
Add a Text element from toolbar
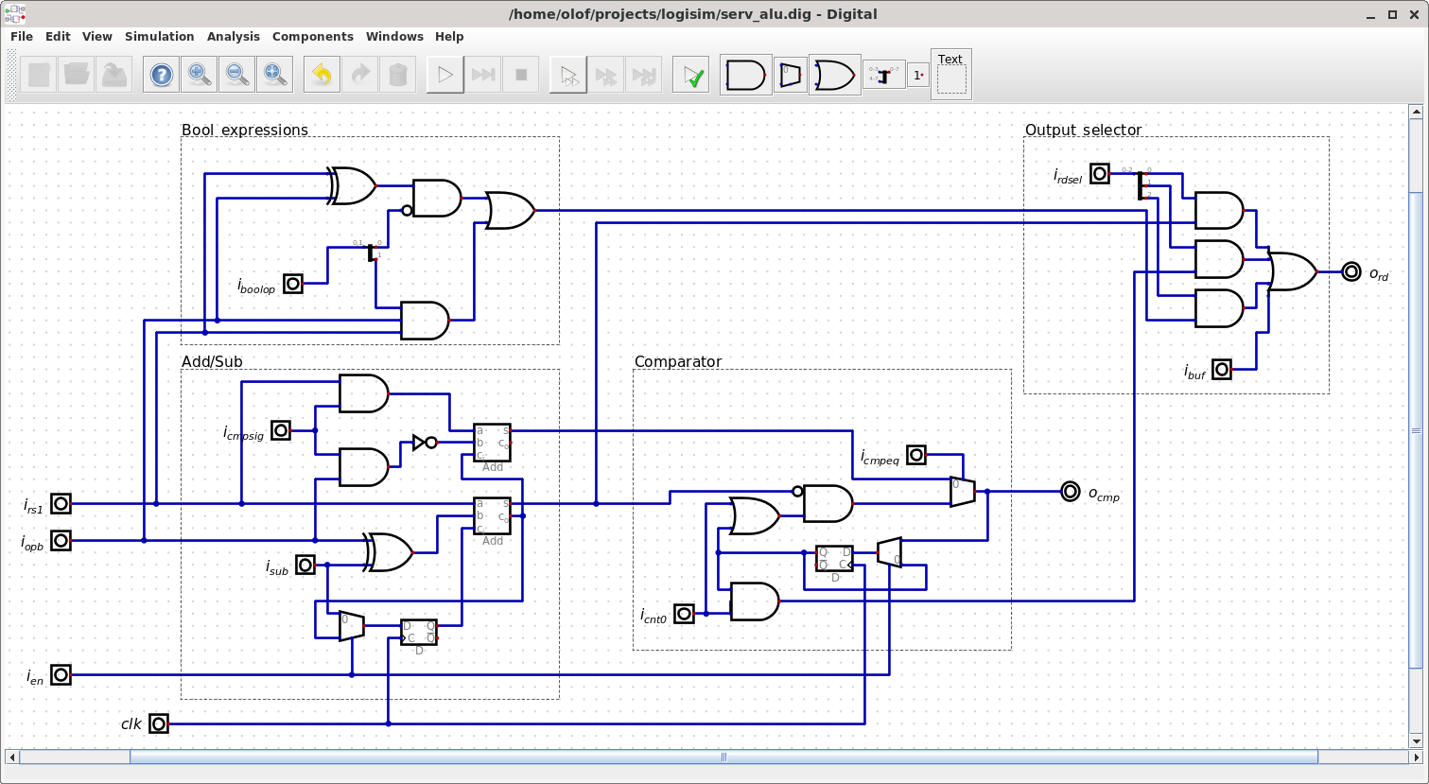click(x=951, y=75)
